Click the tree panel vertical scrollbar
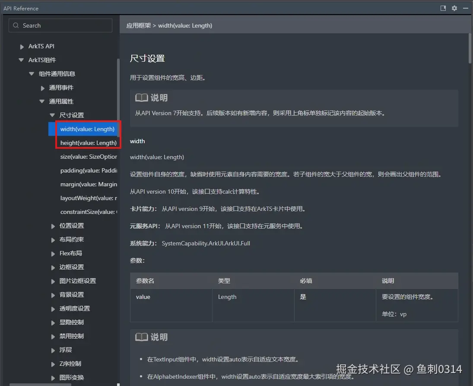 (x=118, y=98)
